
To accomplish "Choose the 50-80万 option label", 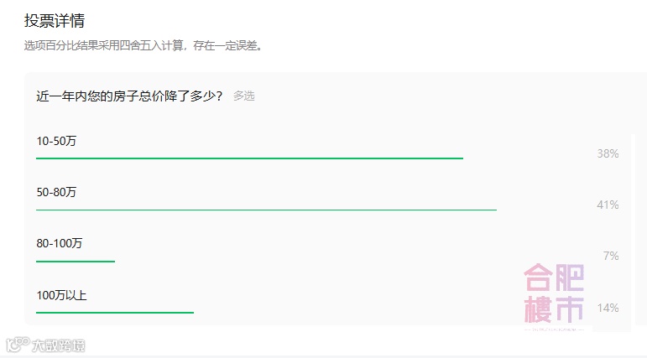I will pyautogui.click(x=56, y=192).
